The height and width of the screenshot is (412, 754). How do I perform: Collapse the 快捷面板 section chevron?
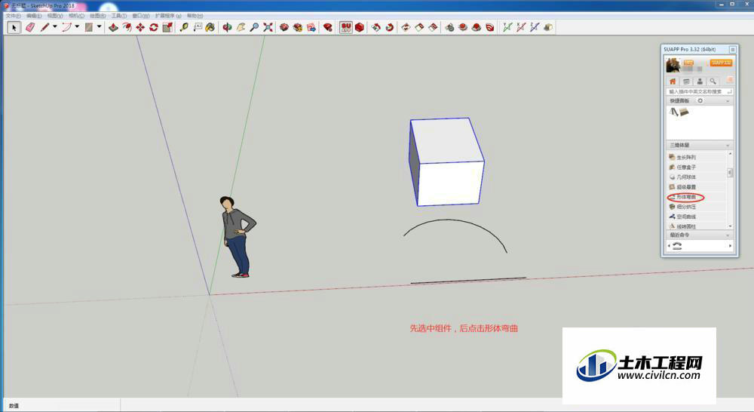[x=728, y=101]
